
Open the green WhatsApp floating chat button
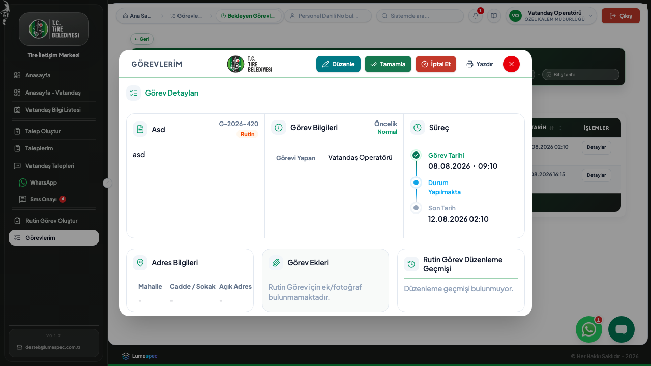tap(589, 329)
